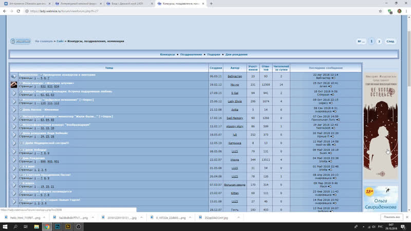The width and height of the screenshot is (411, 231).
Task: Open options for 20181229115131 jpg download
Action: coord(141,218)
